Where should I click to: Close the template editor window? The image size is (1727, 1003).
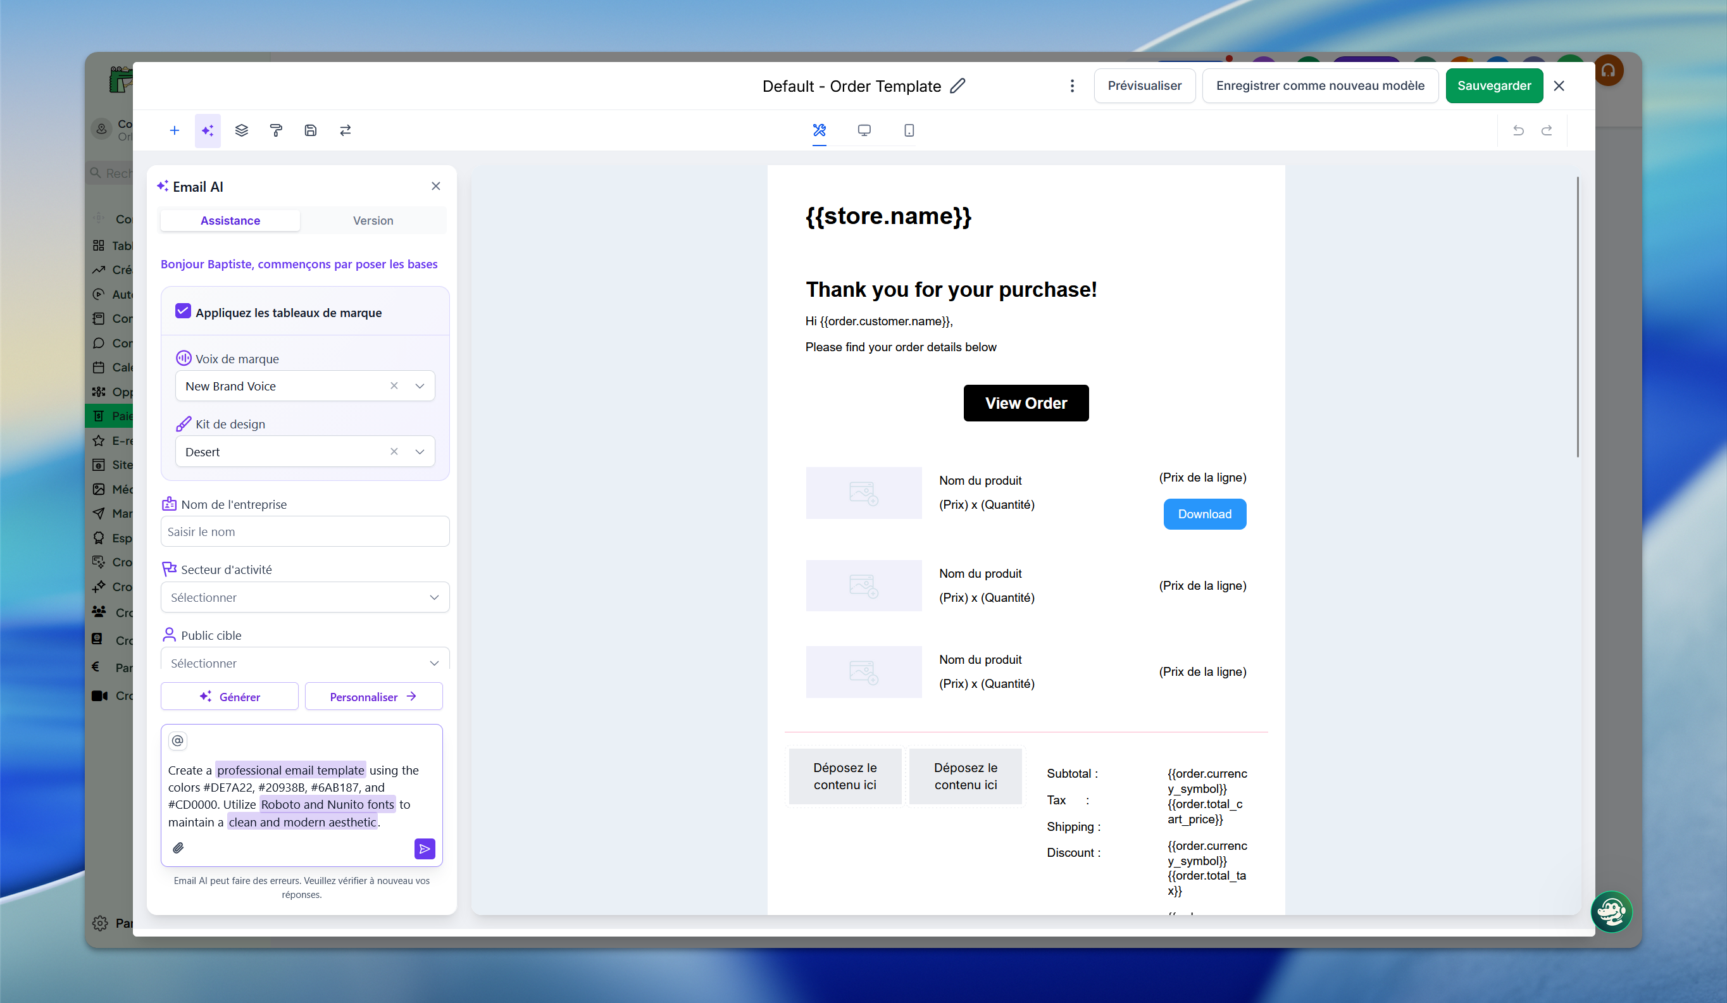point(1559,85)
